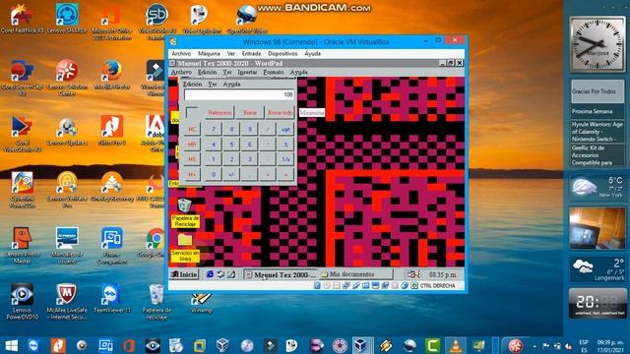The image size is (630, 354).
Task: Click Windows start button on host taskbar
Action: 11,345
